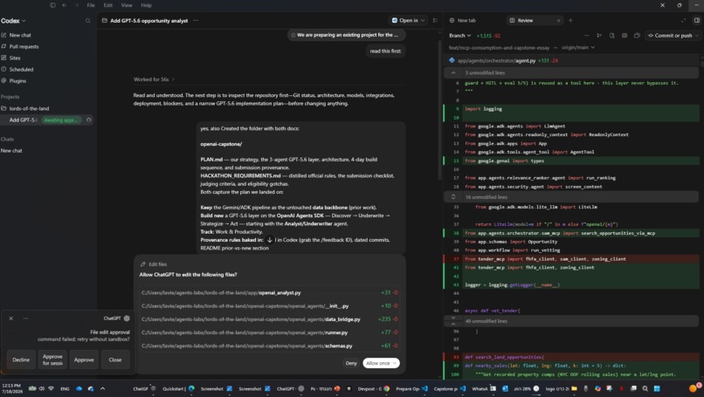Click Approve for session in popup
This screenshot has width=704, height=397.
[52, 359]
